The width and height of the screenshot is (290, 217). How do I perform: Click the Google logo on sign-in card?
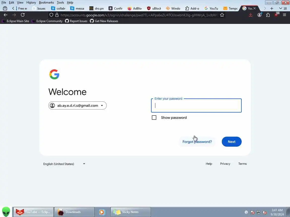54,74
